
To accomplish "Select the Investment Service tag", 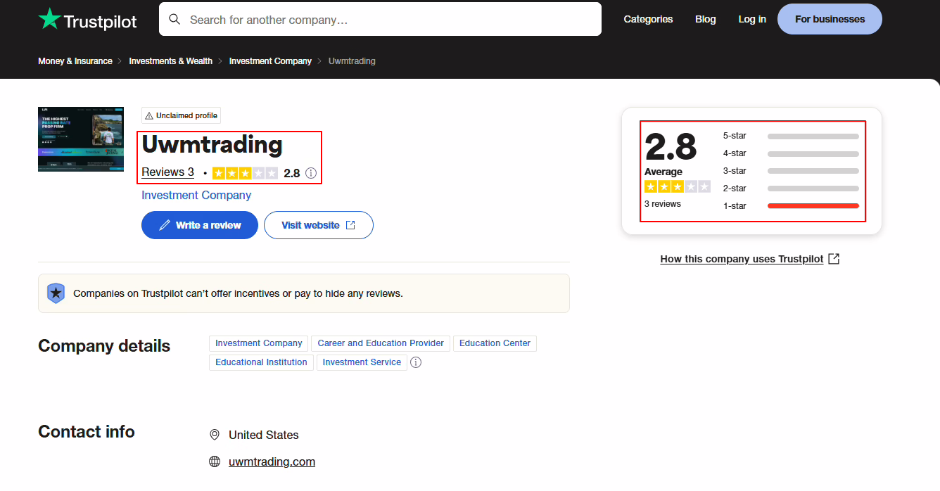I will pos(362,362).
